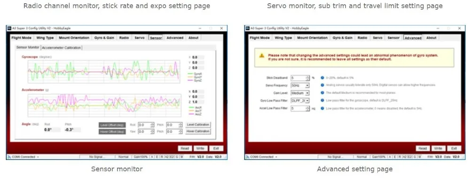Click "No Signal" status in Sensor window
470x182 pixels.
97,157
